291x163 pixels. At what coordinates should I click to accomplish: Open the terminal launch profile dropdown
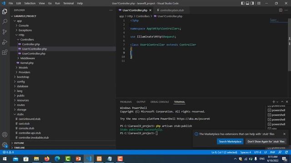[277, 102]
